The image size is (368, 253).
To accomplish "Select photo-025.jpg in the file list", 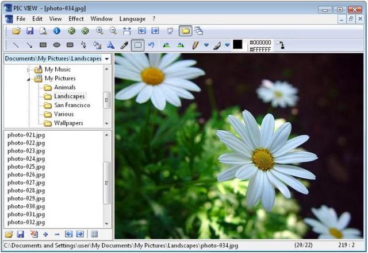I will [x=26, y=167].
